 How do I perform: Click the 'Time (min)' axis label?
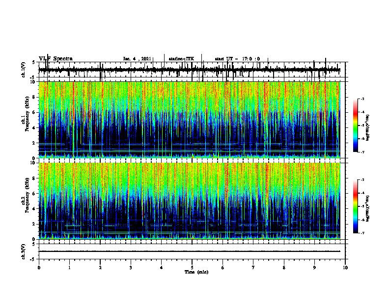(x=196, y=272)
